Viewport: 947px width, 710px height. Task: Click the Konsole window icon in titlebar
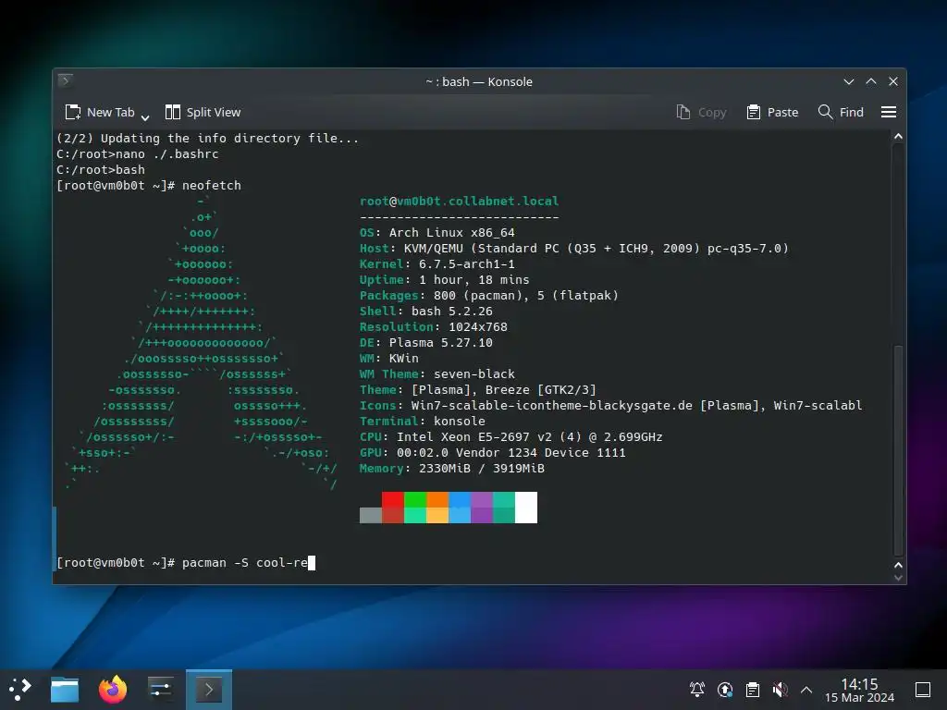tap(66, 81)
